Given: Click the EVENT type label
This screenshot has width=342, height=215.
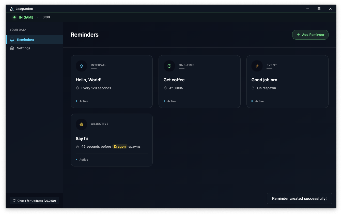Looking at the screenshot, I should coord(272,65).
